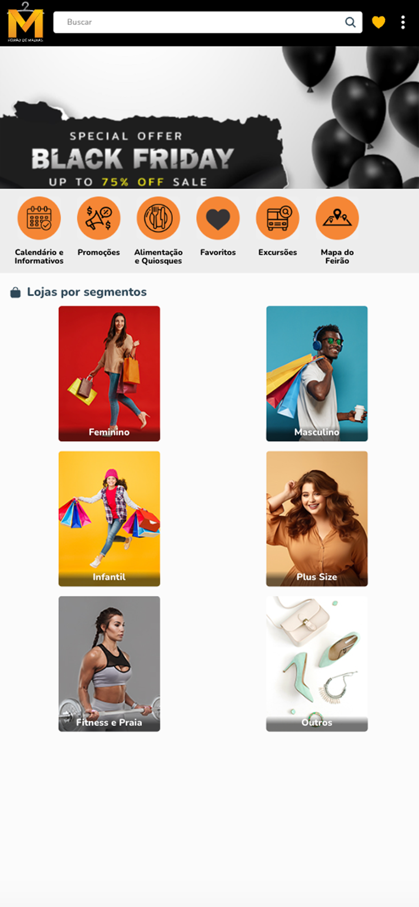
Task: Select the Feminino segment card
Action: tap(109, 373)
